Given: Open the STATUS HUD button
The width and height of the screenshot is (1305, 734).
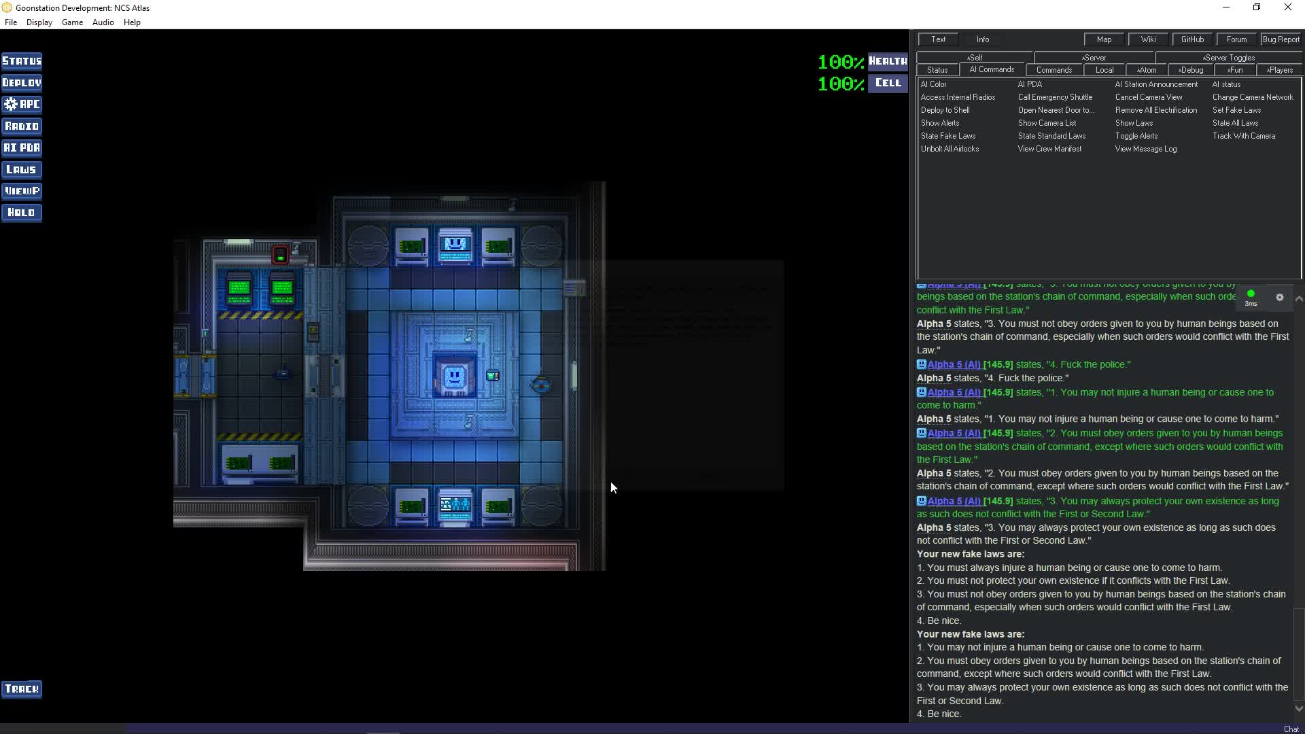Looking at the screenshot, I should point(22,61).
